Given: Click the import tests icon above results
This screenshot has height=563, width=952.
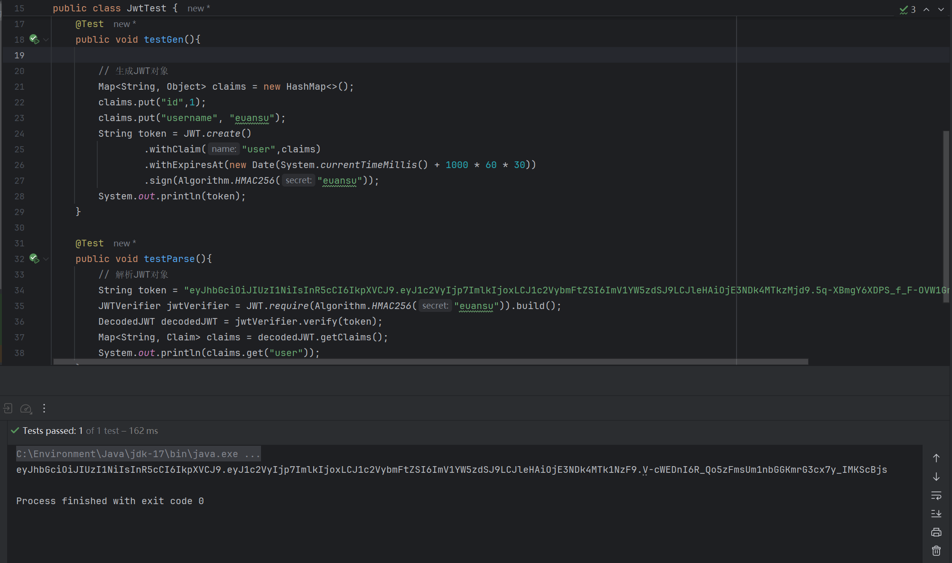Looking at the screenshot, I should [8, 408].
